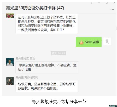The height and width of the screenshot is (107, 117).
Task: Click the pin window icon at top
Action: 91,3
